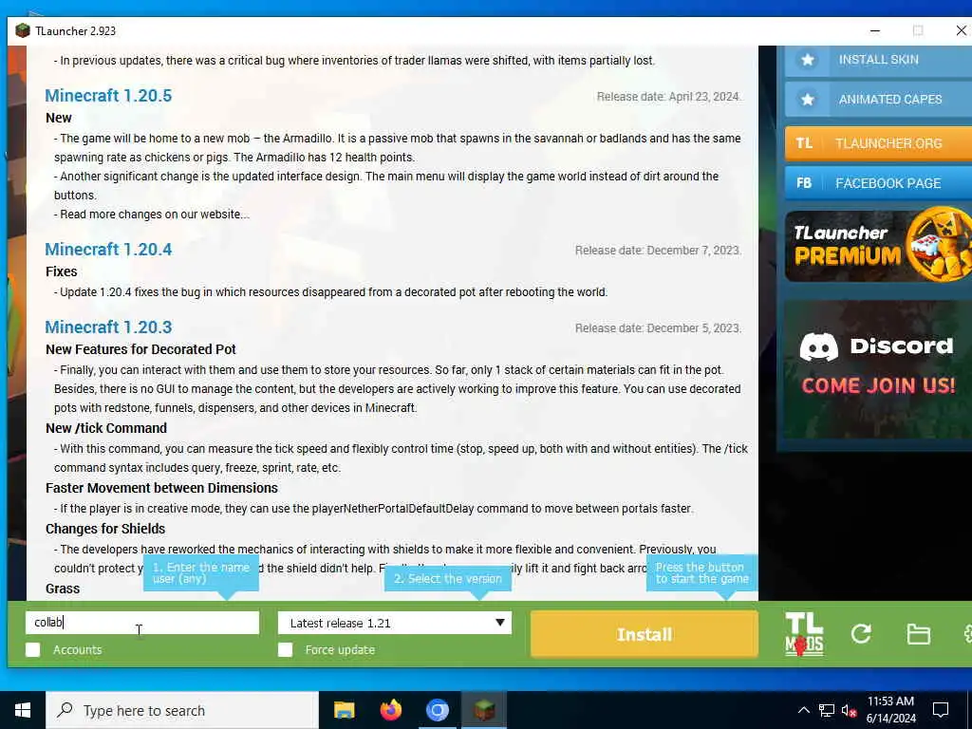Open the Facebook Page button
Viewport: 972px width, 729px height.
pyautogui.click(x=878, y=183)
